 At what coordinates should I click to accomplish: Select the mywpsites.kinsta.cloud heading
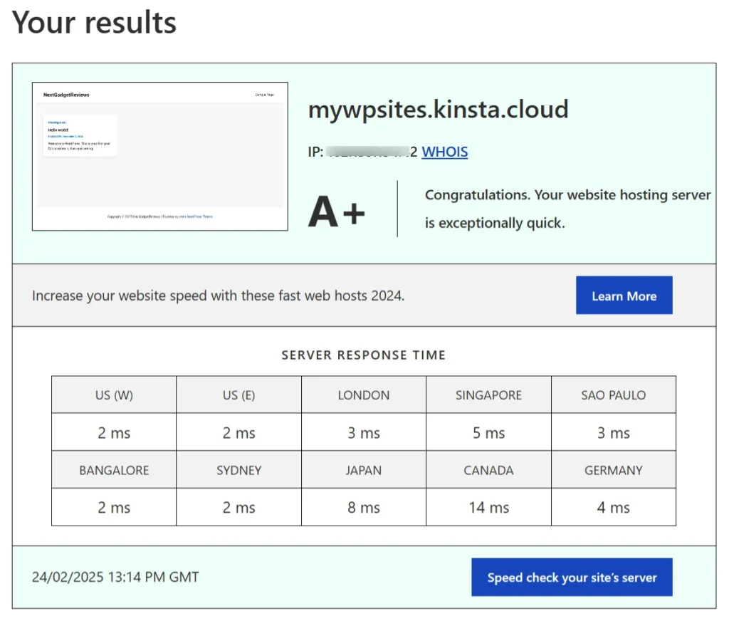coord(439,110)
